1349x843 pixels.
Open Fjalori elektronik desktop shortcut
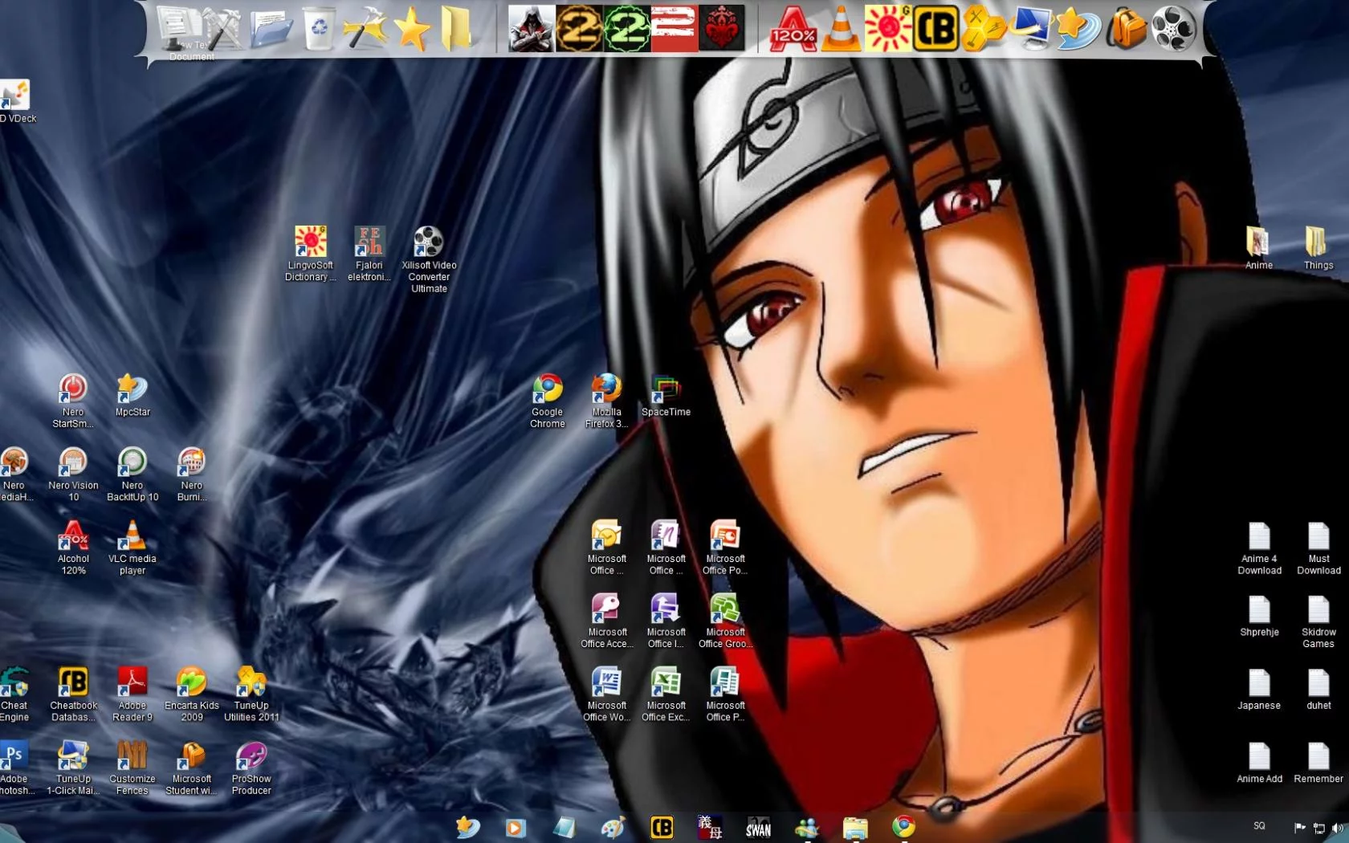tap(369, 254)
